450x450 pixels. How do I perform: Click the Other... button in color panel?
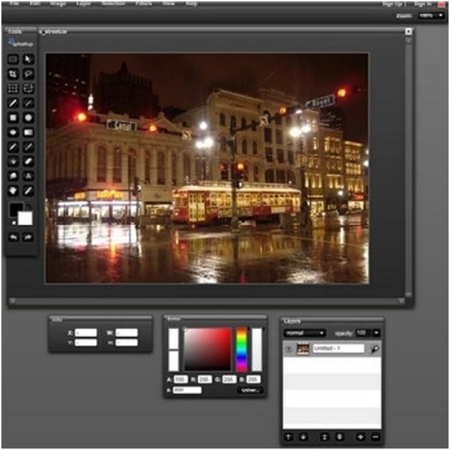(250, 390)
